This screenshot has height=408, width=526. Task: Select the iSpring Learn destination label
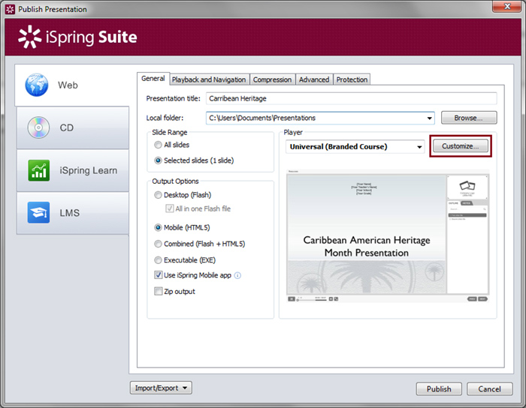point(89,170)
